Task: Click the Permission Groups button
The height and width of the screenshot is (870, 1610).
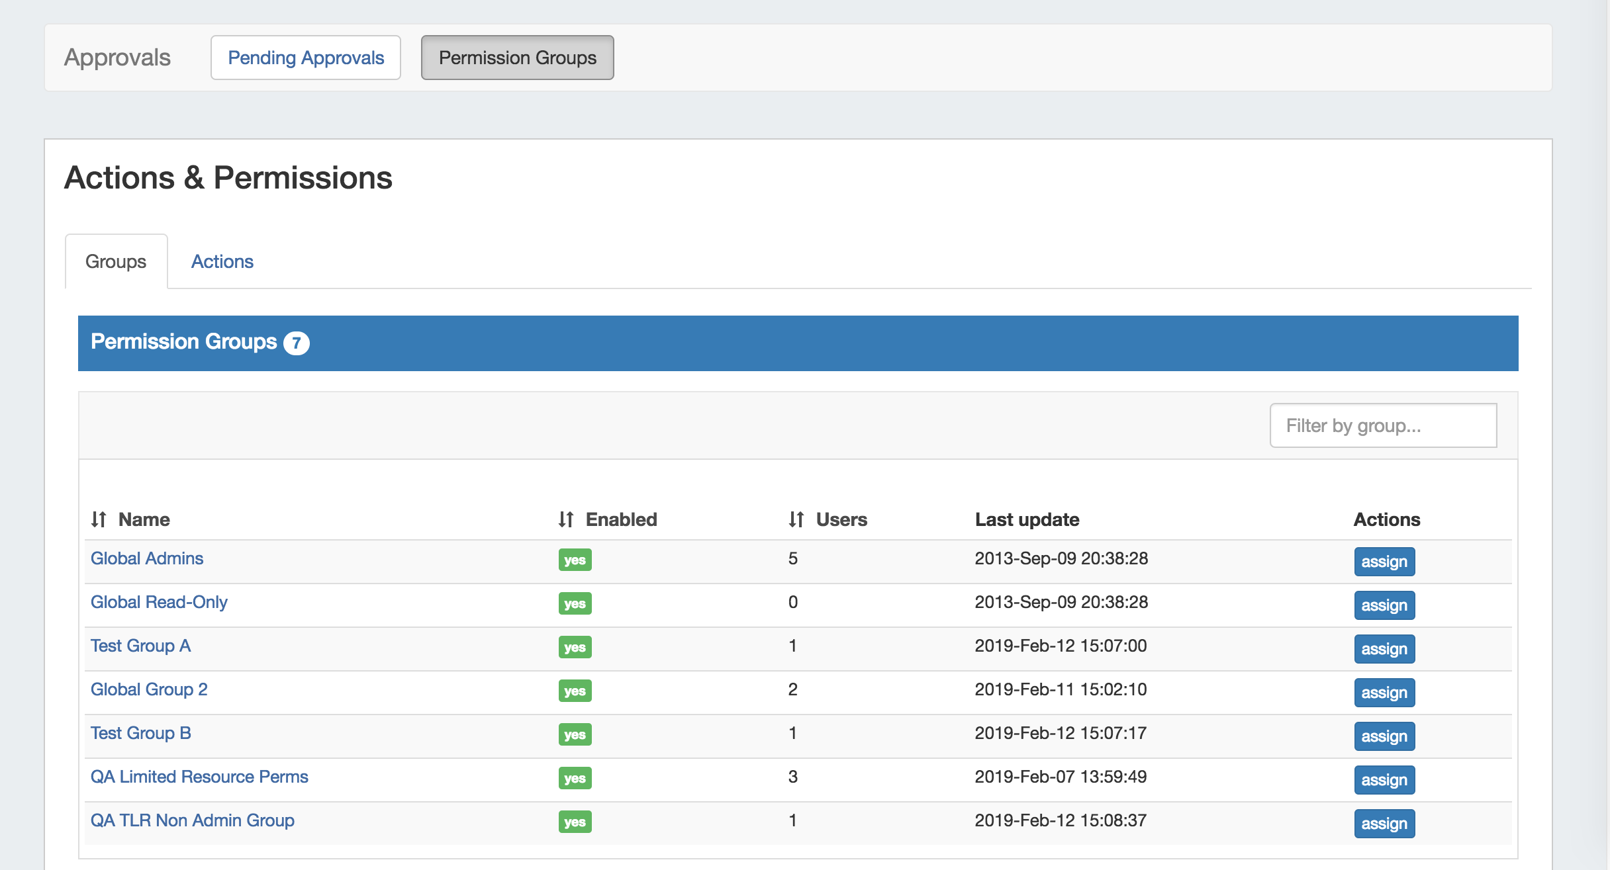Action: coord(517,58)
